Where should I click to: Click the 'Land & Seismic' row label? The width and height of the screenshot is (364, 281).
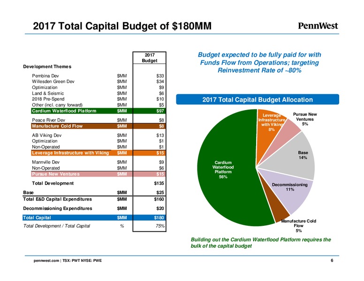[x=48, y=93]
